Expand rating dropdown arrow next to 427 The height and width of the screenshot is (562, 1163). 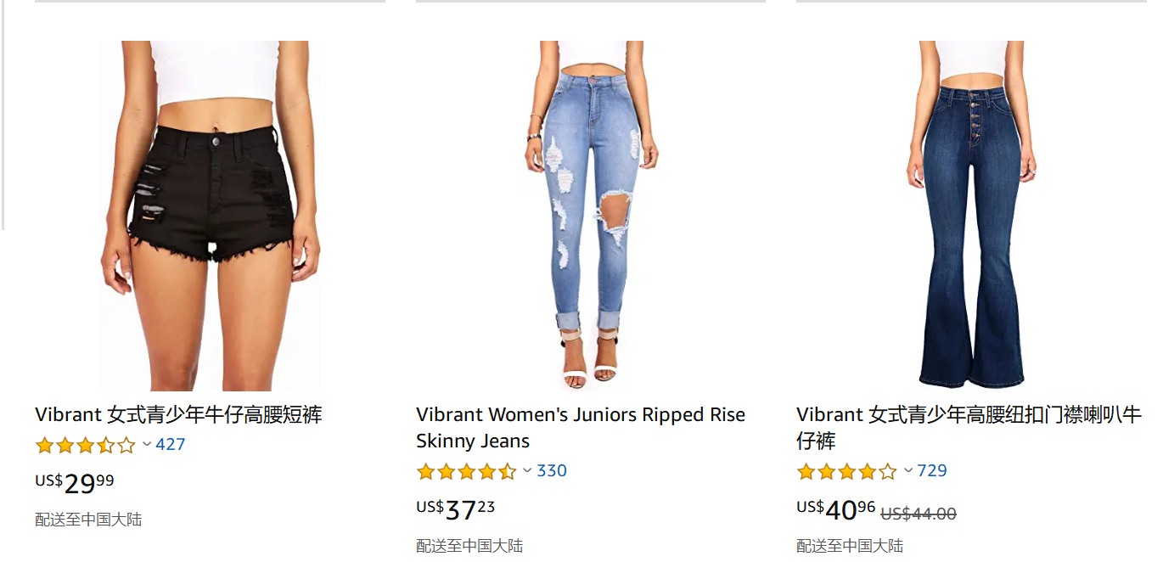tap(147, 444)
